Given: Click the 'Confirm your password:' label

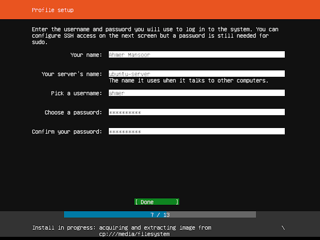Looking at the screenshot, I should tap(67, 132).
